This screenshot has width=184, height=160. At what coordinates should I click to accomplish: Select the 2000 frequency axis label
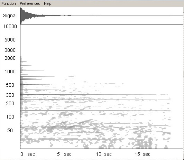pyautogui.click(x=10, y=58)
